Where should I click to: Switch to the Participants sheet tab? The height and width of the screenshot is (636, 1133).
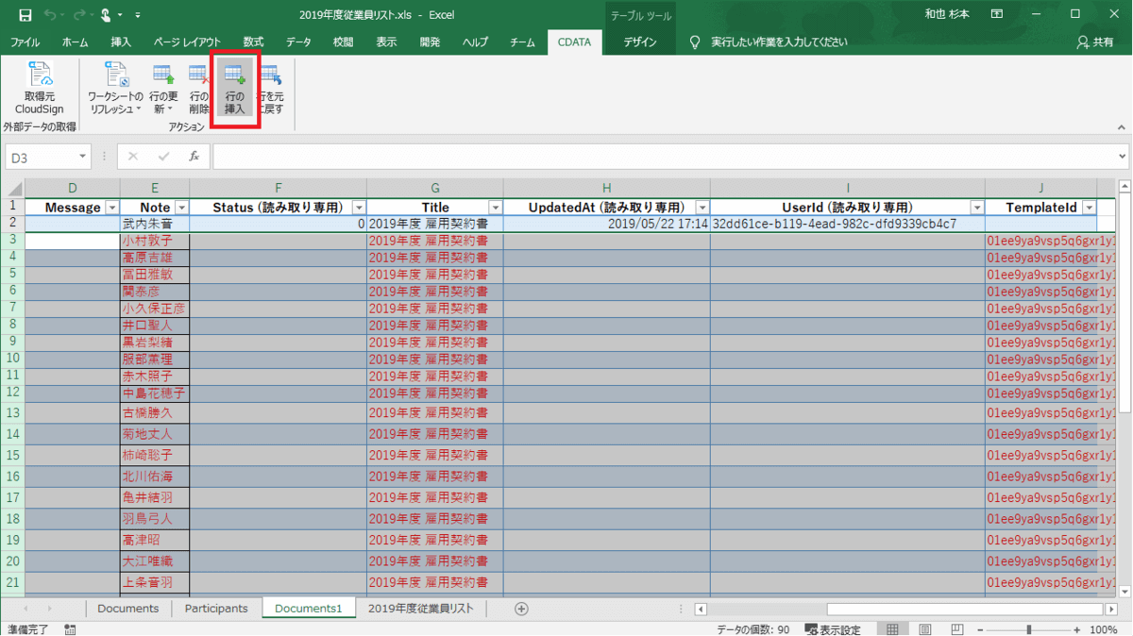tap(216, 609)
